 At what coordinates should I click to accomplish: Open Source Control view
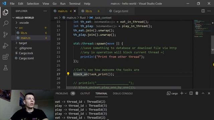tap(5, 35)
